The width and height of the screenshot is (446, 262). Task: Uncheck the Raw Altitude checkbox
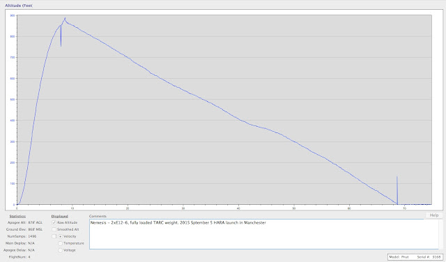click(x=54, y=222)
